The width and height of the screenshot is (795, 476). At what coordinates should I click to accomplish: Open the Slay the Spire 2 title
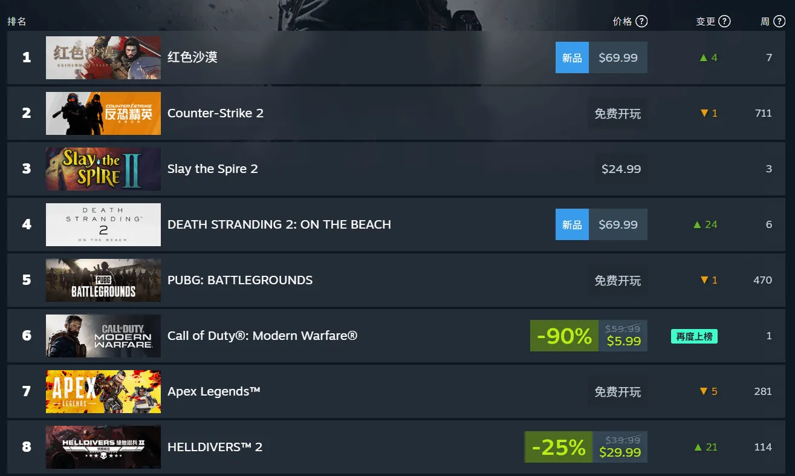213,169
